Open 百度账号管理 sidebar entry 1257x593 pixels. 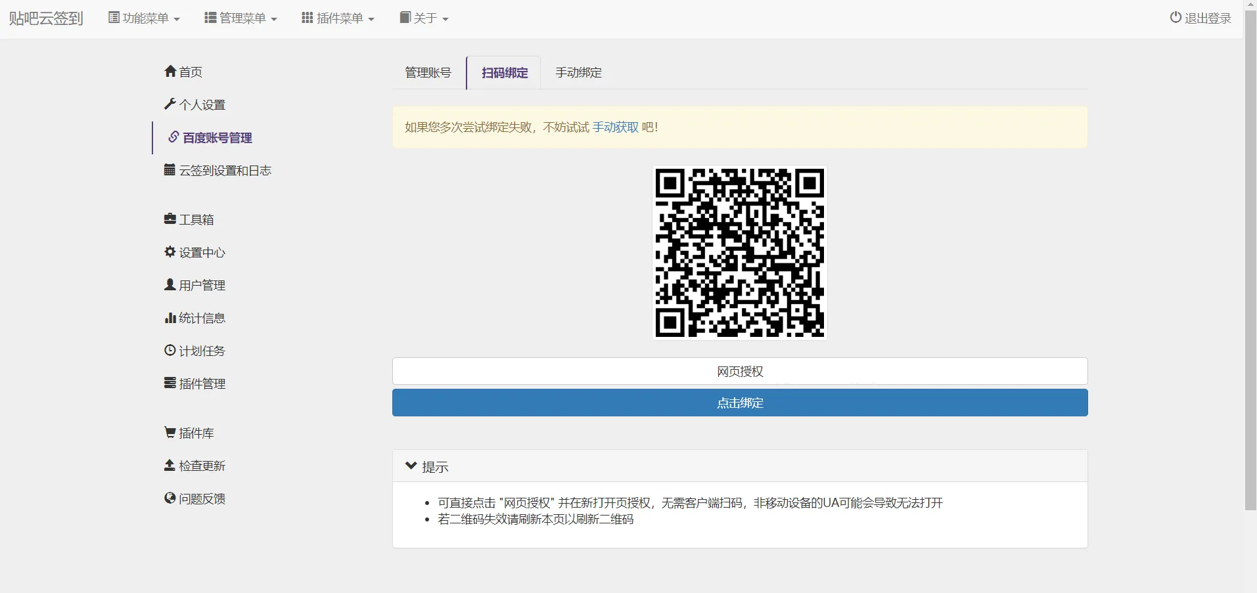217,137
